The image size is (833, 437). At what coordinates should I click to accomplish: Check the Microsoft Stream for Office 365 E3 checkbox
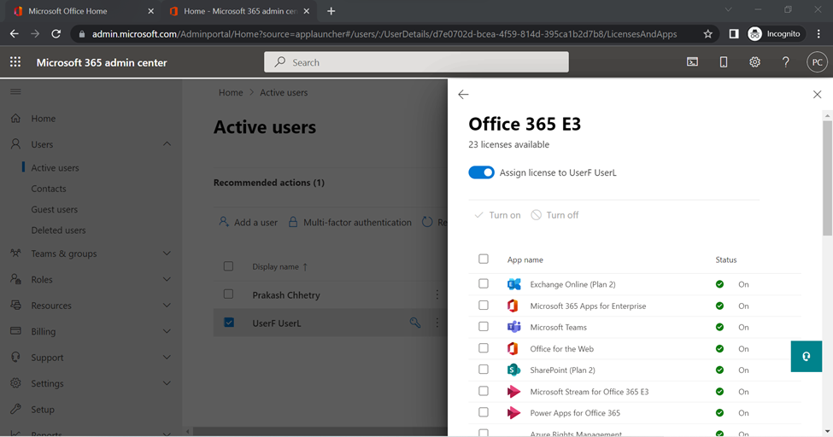coord(484,391)
